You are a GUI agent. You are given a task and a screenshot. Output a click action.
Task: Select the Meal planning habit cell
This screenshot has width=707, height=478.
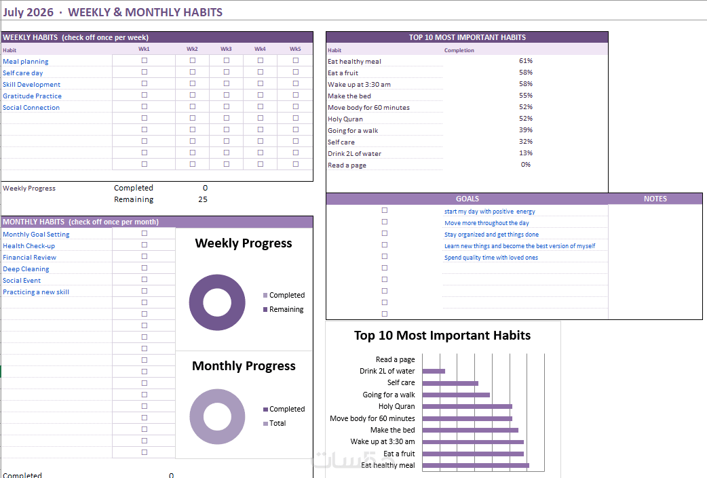57,61
